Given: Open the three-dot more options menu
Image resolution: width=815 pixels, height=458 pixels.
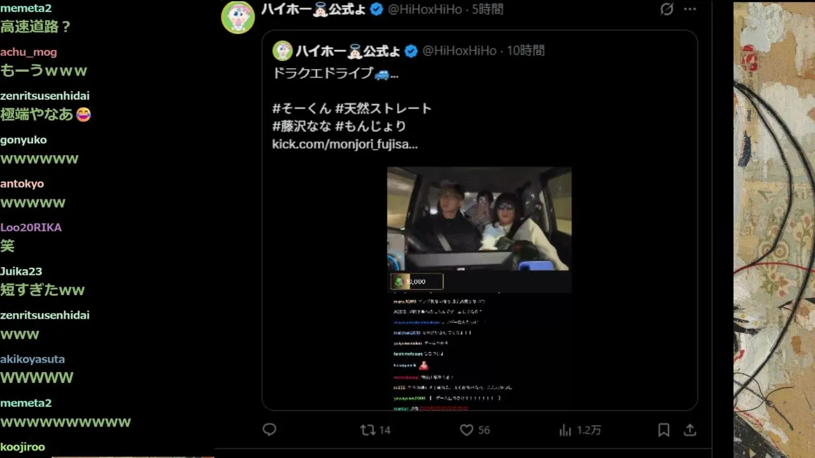Looking at the screenshot, I should (x=690, y=9).
